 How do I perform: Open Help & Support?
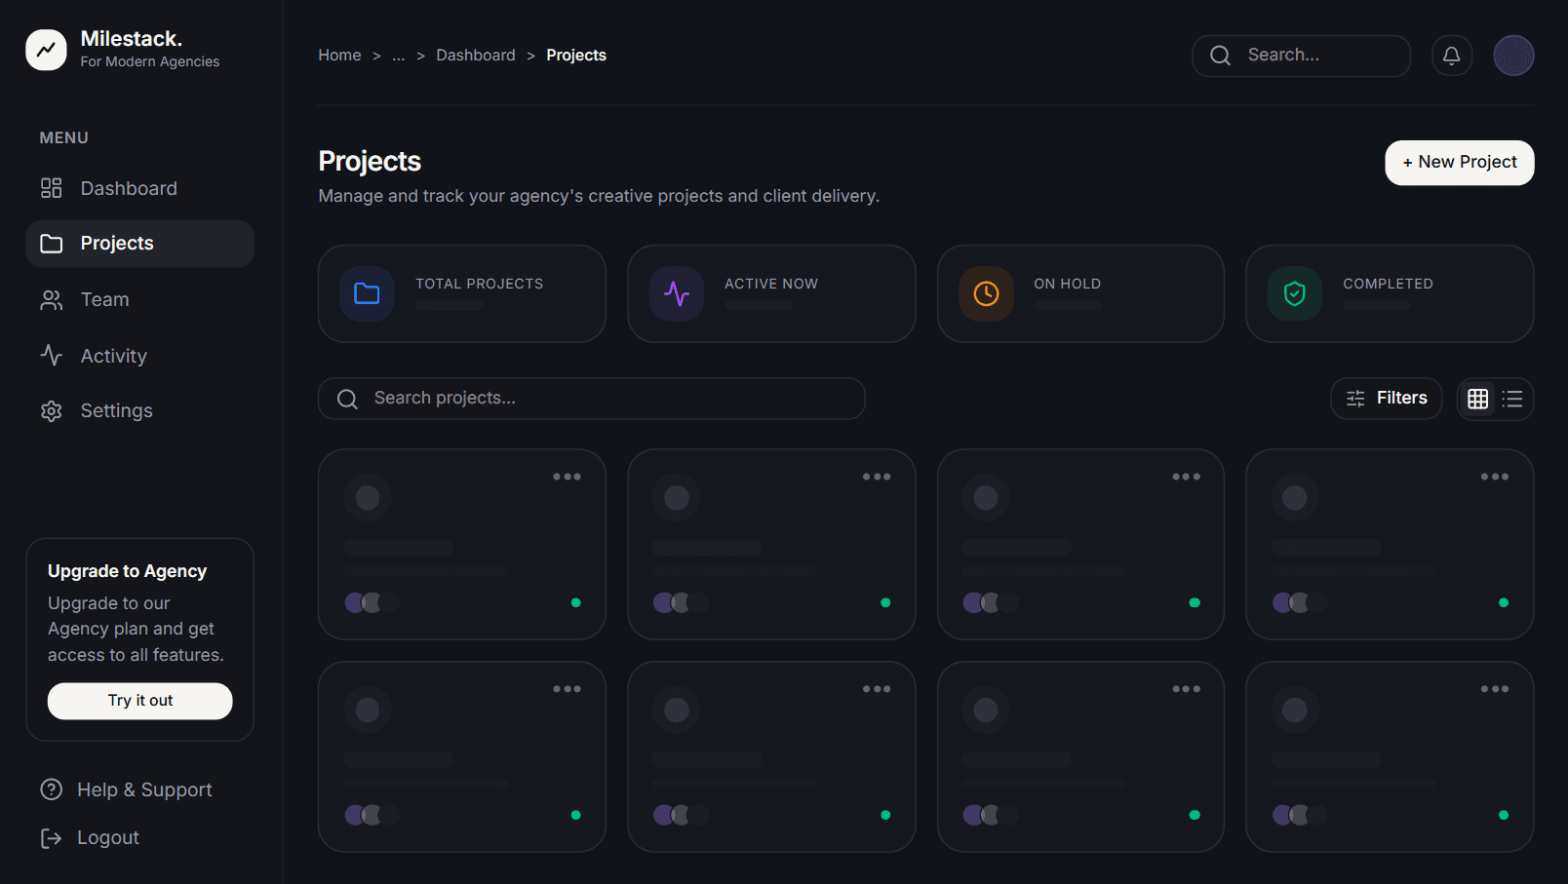tap(127, 789)
